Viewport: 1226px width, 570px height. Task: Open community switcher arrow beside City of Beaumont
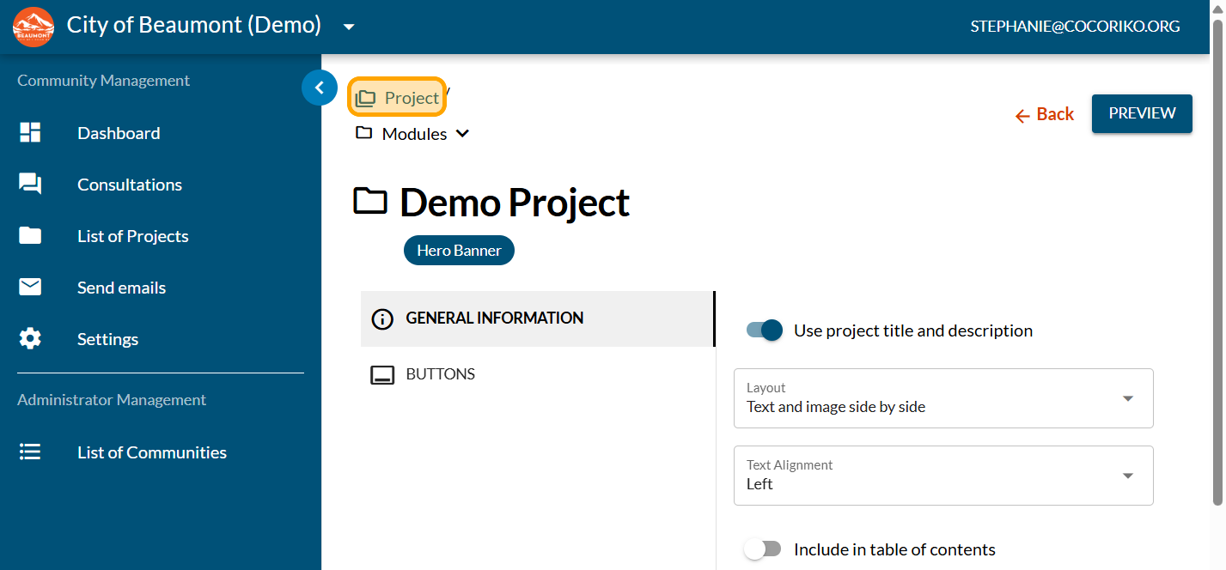(349, 27)
